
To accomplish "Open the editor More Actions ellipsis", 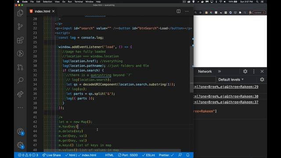I will tap(187, 11).
